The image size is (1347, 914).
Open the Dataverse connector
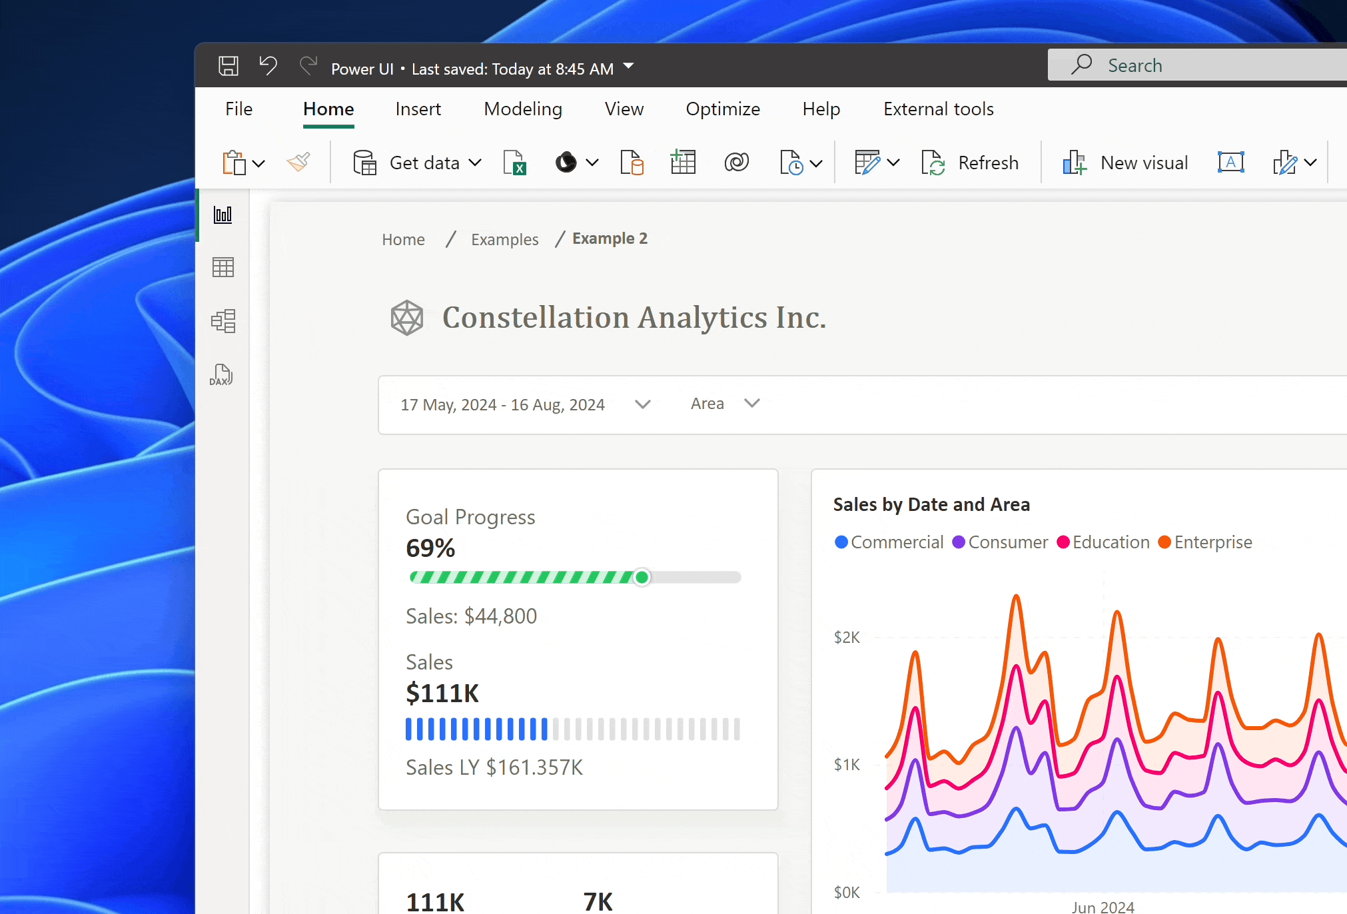coord(736,162)
